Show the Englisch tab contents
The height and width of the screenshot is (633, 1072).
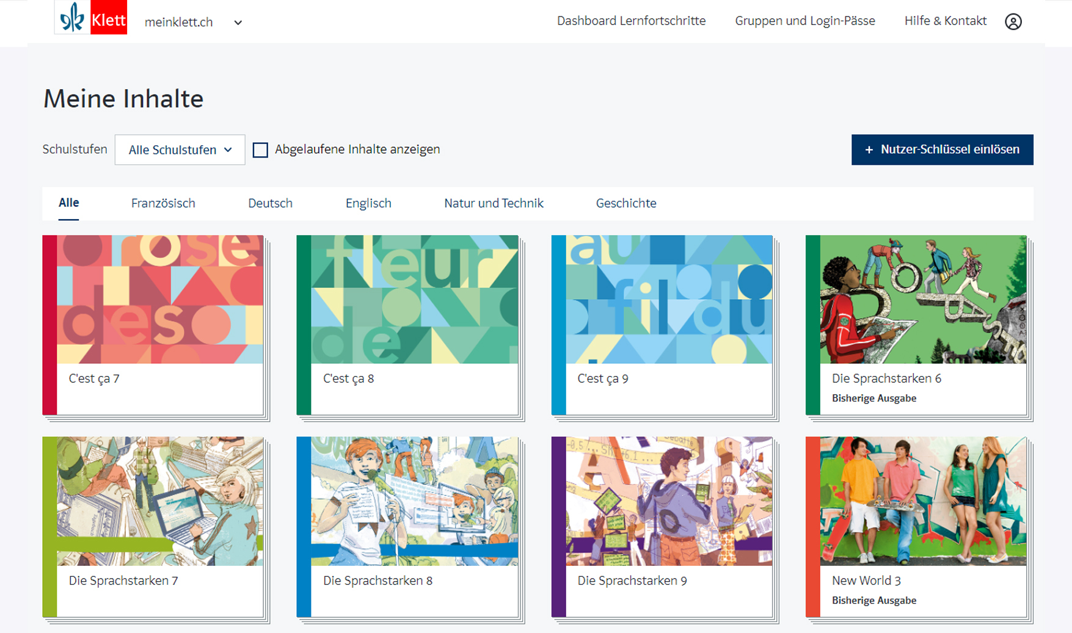pos(368,203)
